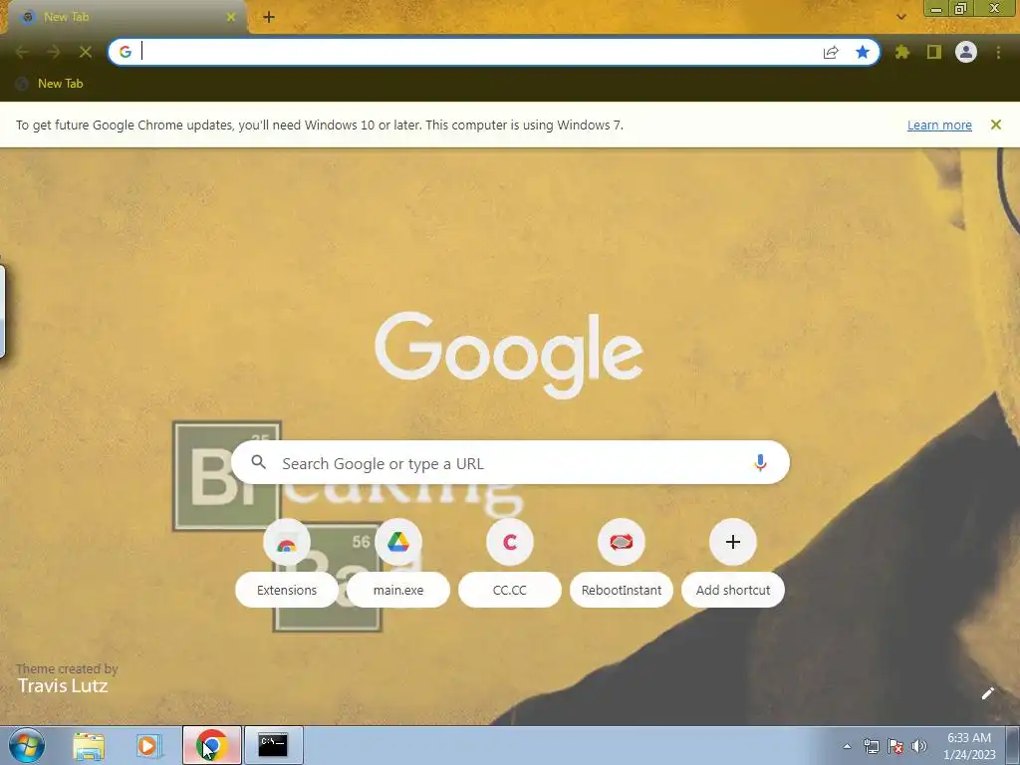Click the search magnifier icon
Screen dimensions: 1020x765
(x=258, y=462)
